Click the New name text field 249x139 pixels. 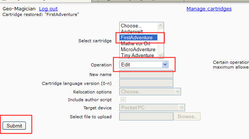(146, 74)
